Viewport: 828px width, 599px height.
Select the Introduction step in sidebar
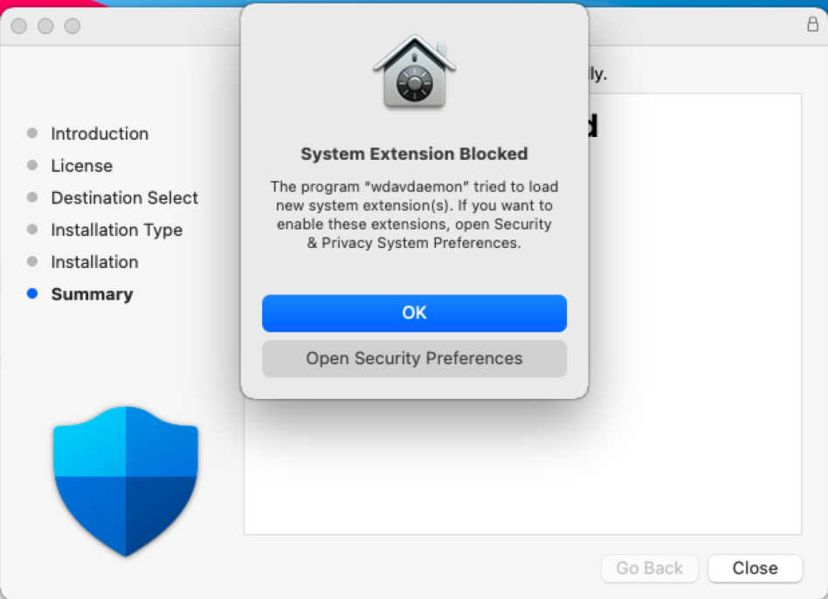[100, 134]
